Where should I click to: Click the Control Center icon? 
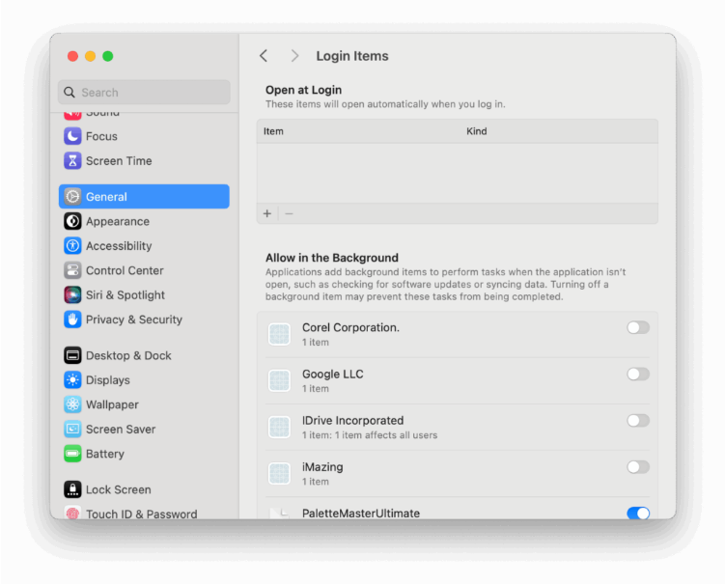(72, 270)
